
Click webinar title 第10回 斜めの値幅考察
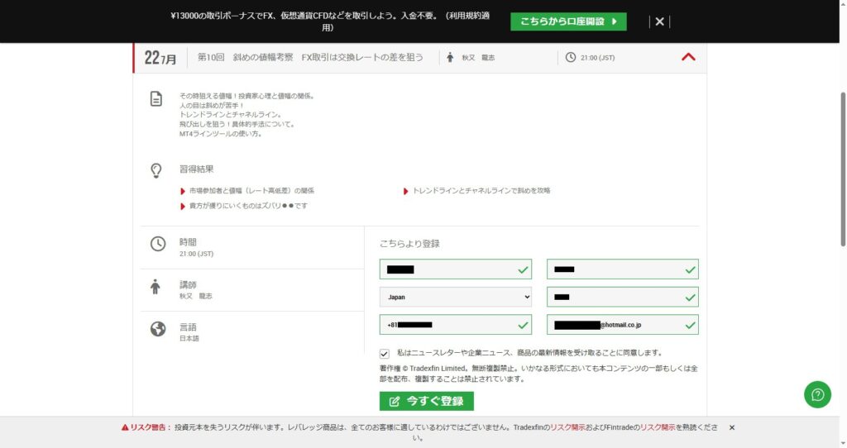[311, 57]
